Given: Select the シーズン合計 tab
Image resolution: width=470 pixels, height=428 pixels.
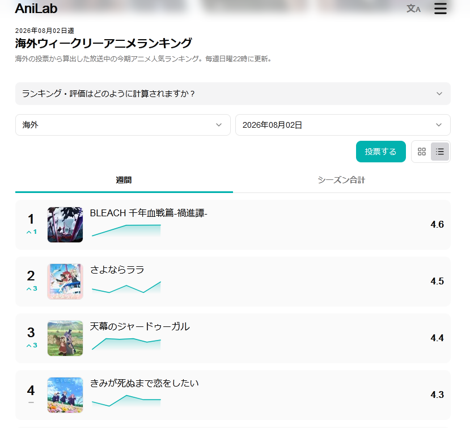Looking at the screenshot, I should point(341,180).
